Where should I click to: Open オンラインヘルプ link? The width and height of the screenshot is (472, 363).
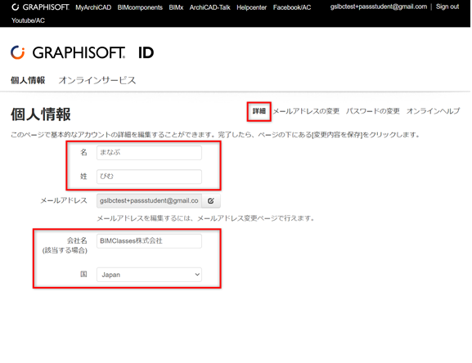(434, 111)
